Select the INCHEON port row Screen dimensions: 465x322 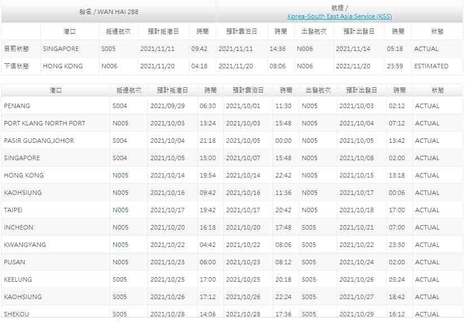(x=232, y=227)
